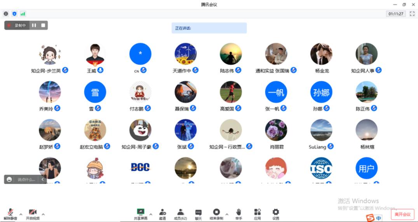Click the blue security shield icon

[14, 14]
